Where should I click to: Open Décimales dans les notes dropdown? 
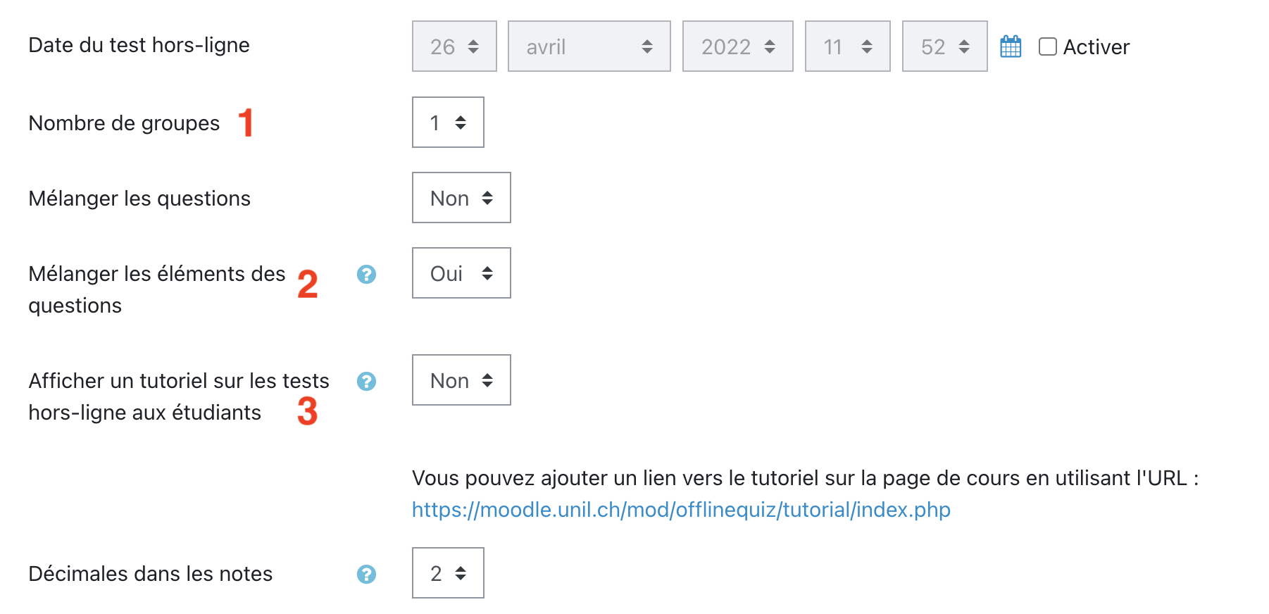[x=448, y=573]
